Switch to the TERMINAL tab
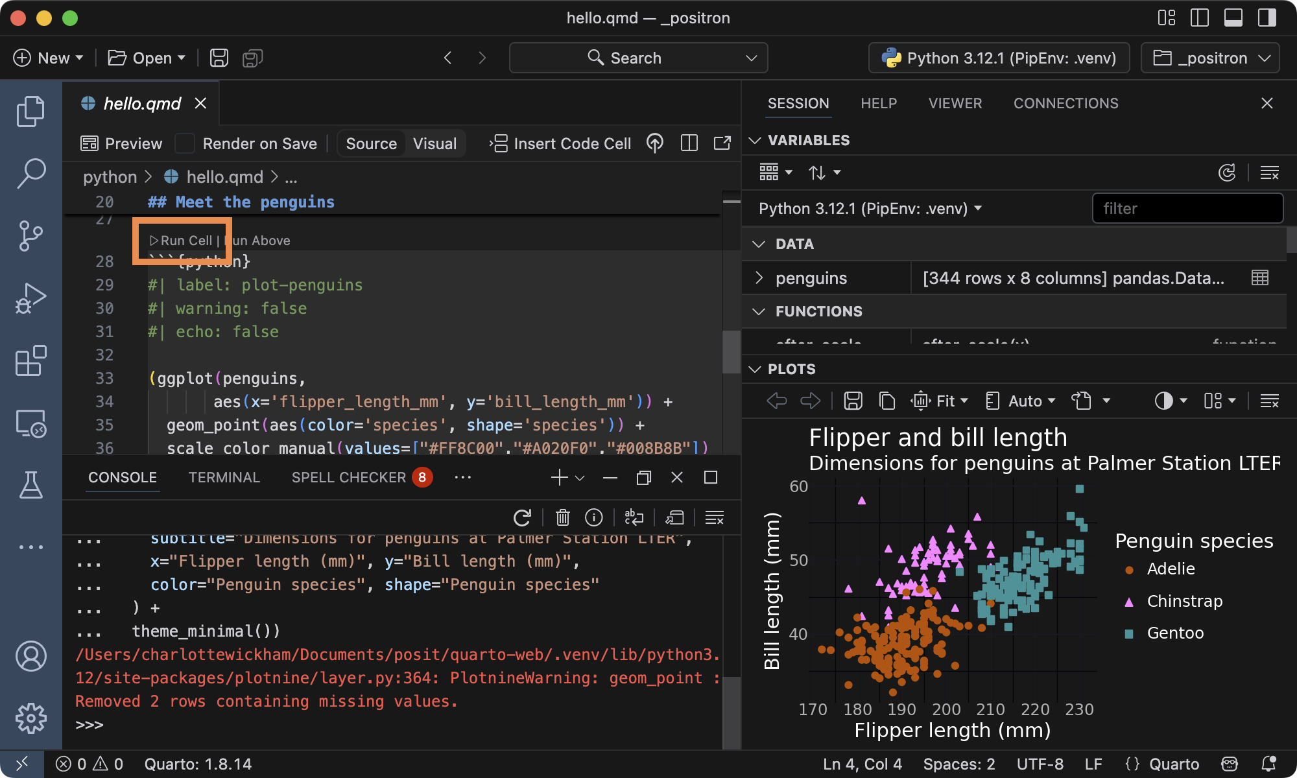Viewport: 1297px width, 778px height. coord(224,477)
